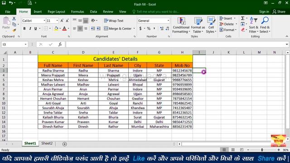The height and width of the screenshot is (163, 290).
Task: Open the Borders dropdown arrow
Action: pos(50,29)
